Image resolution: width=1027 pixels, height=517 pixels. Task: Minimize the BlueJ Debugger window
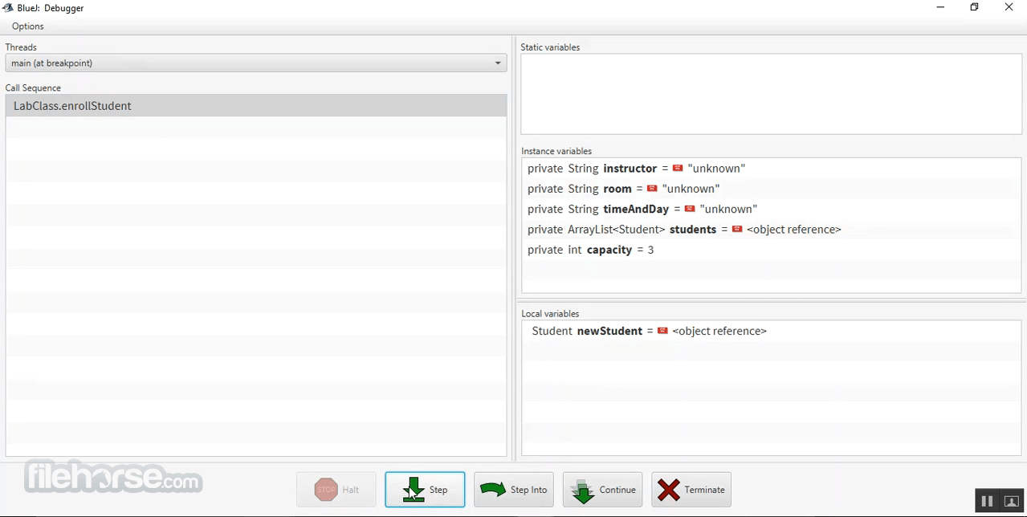(940, 7)
